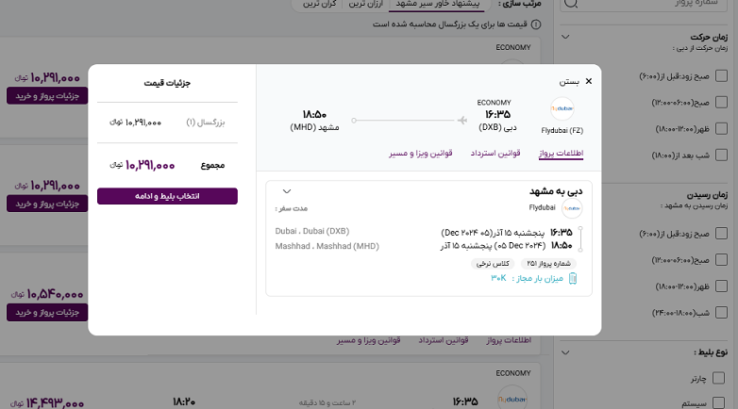Screen dimensions: 738x409
Task: Click Dubai . Dubai (DXB) origin text
Action: pos(312,231)
